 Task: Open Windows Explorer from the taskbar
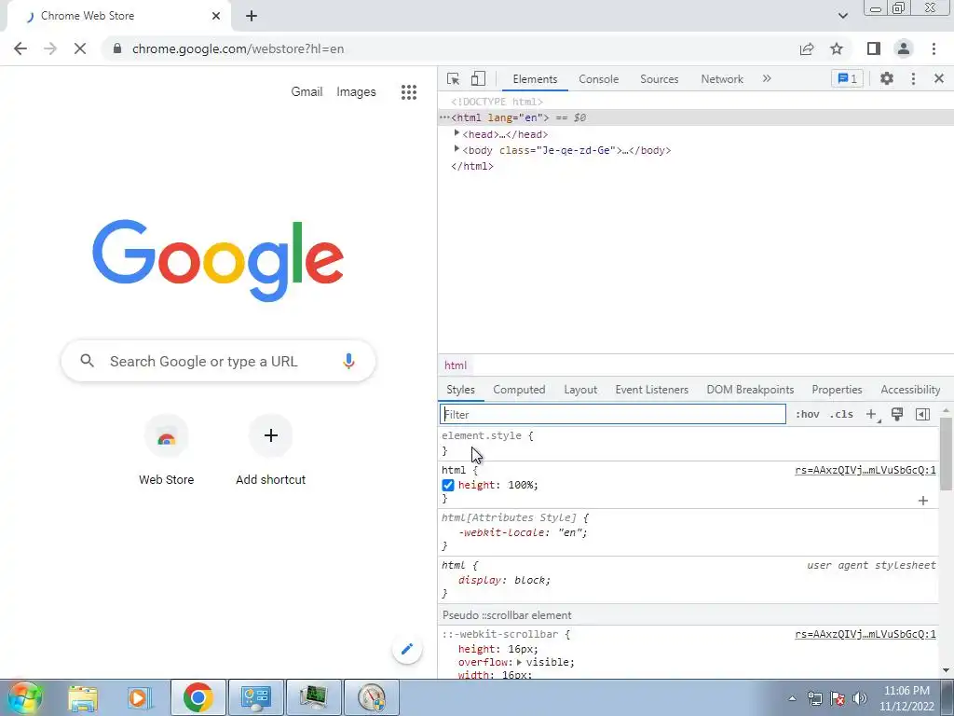tap(83, 697)
